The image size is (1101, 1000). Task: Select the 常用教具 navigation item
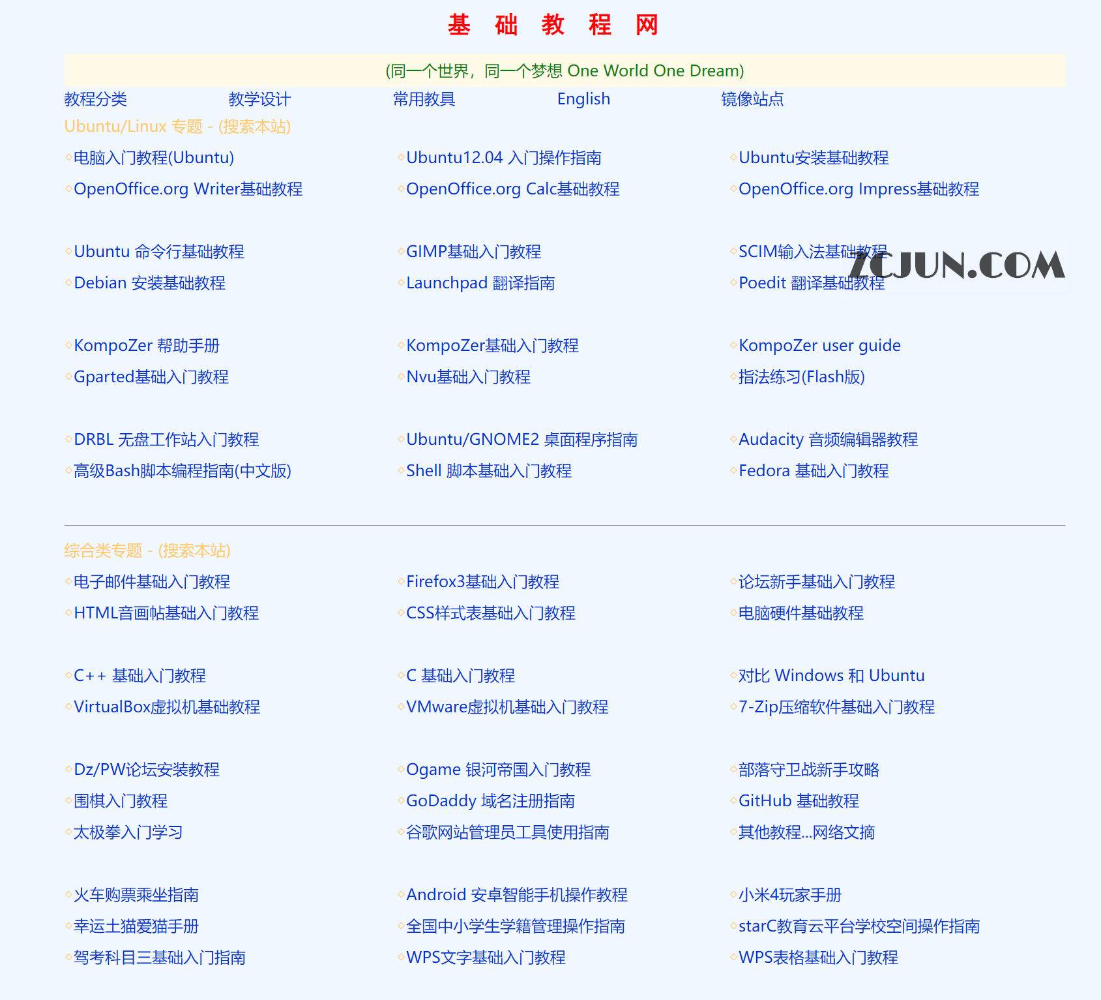click(424, 99)
